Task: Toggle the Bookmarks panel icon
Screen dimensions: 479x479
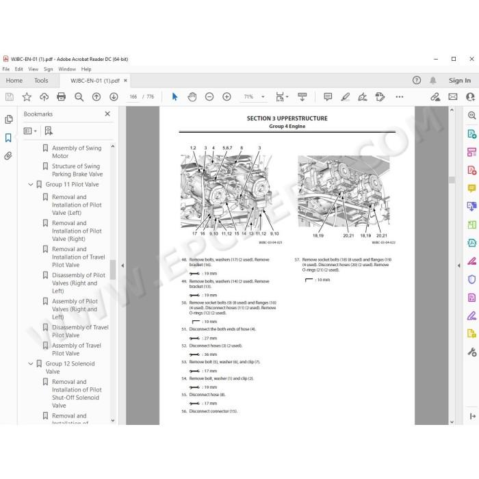Action: (x=8, y=138)
